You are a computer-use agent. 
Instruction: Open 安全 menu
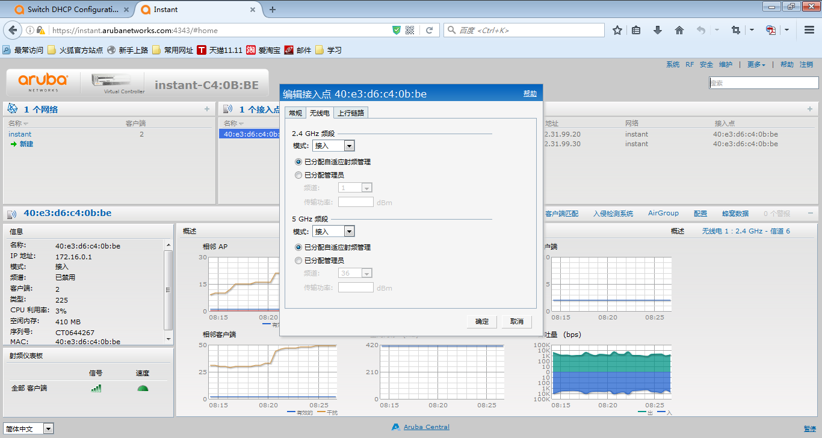706,64
